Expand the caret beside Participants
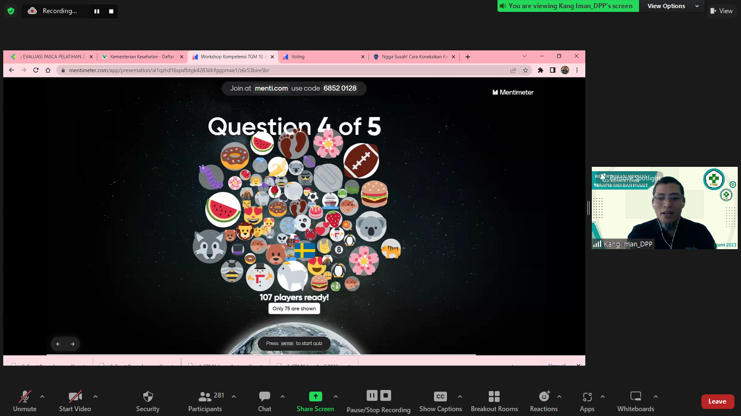 234,396
